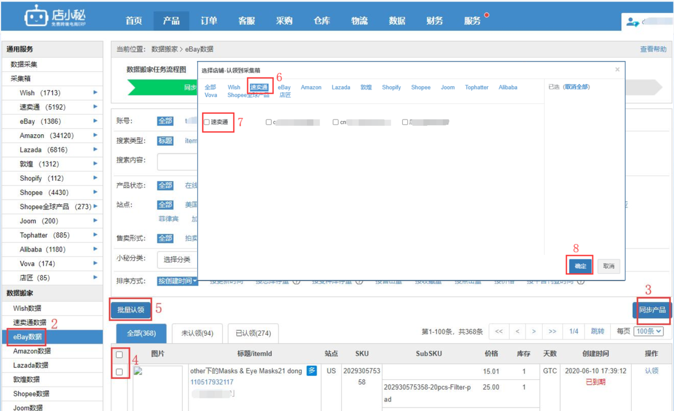
Task: Open Amazon数据 in sidebar
Action: click(32, 351)
